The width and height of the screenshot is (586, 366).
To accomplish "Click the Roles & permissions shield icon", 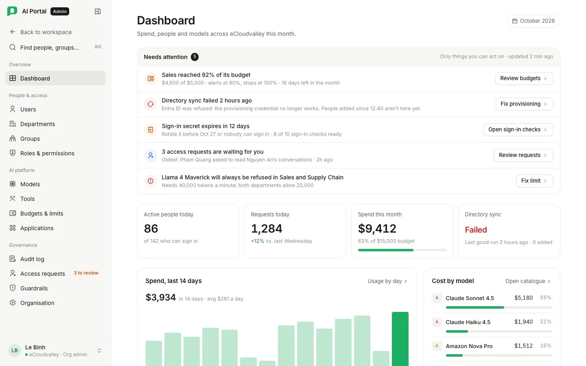I will pos(13,153).
